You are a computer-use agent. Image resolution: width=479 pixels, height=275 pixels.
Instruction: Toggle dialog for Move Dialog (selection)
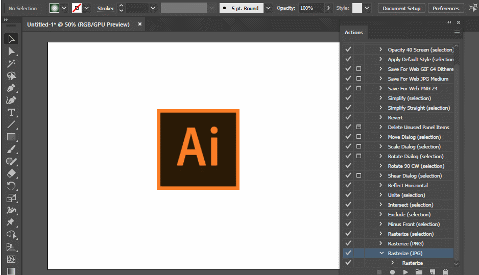click(x=358, y=137)
